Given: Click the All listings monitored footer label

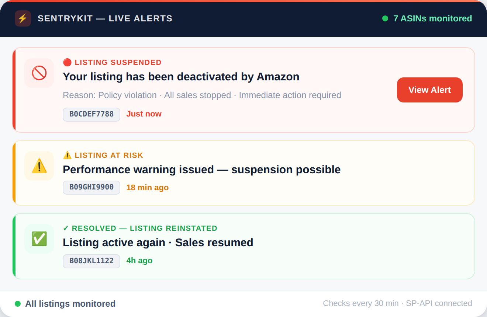Looking at the screenshot, I should [70, 304].
